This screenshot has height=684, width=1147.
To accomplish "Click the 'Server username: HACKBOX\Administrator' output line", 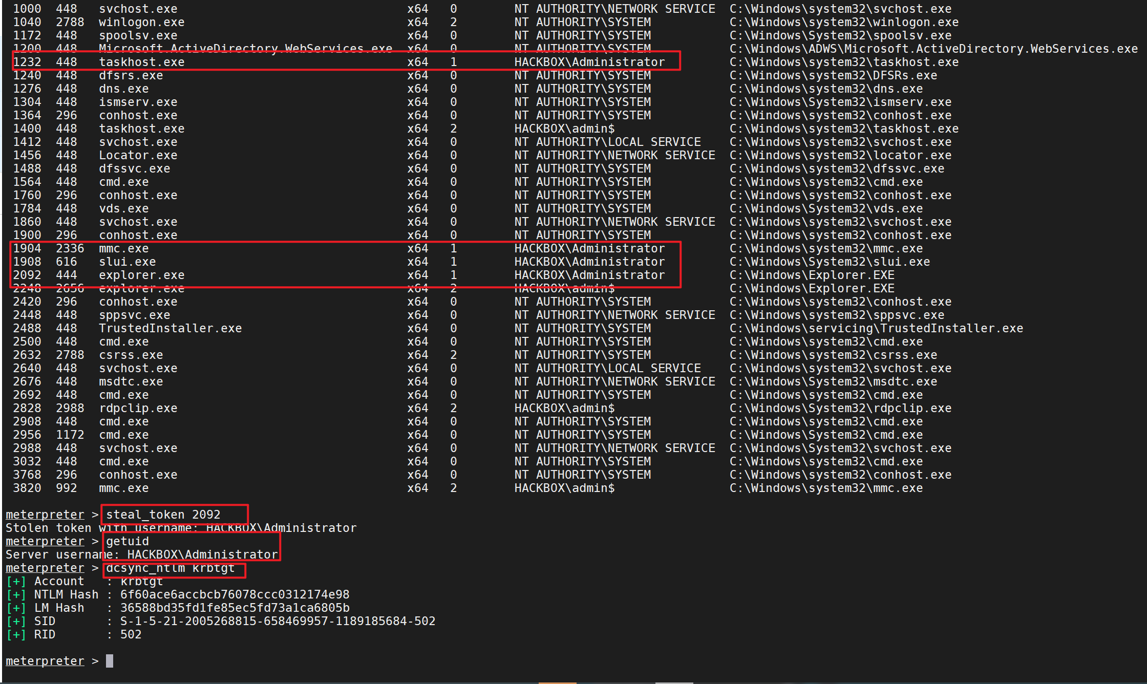I will 141,554.
